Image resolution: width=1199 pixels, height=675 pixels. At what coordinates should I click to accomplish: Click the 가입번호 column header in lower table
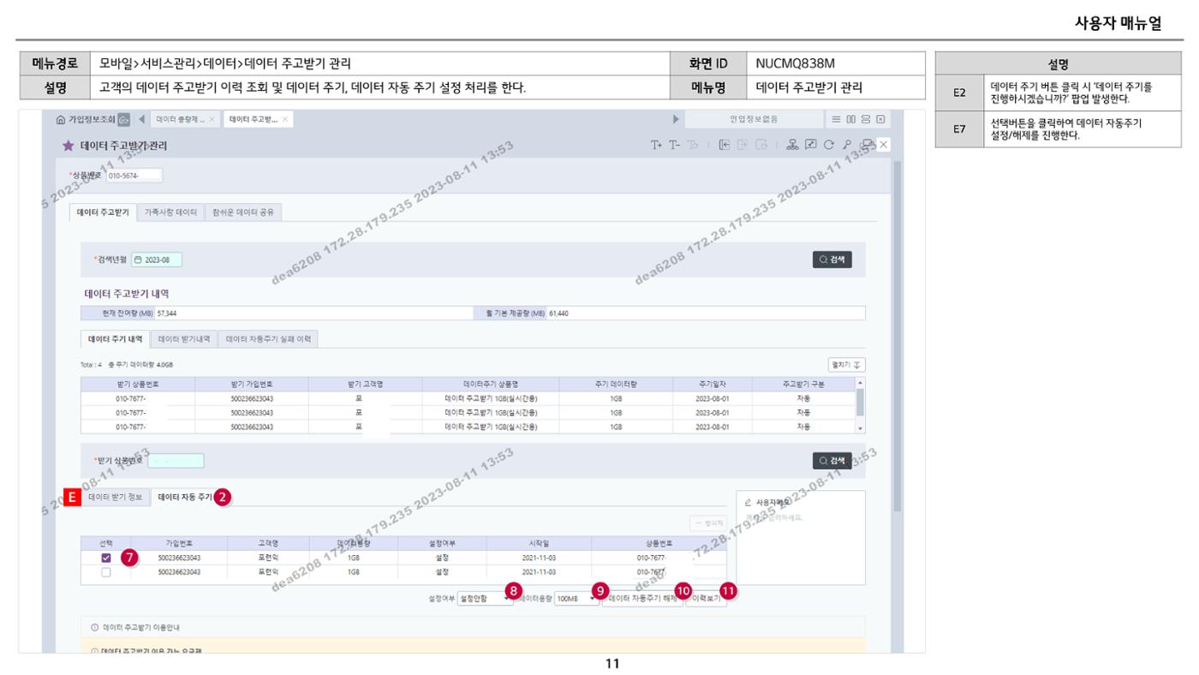pos(178,543)
